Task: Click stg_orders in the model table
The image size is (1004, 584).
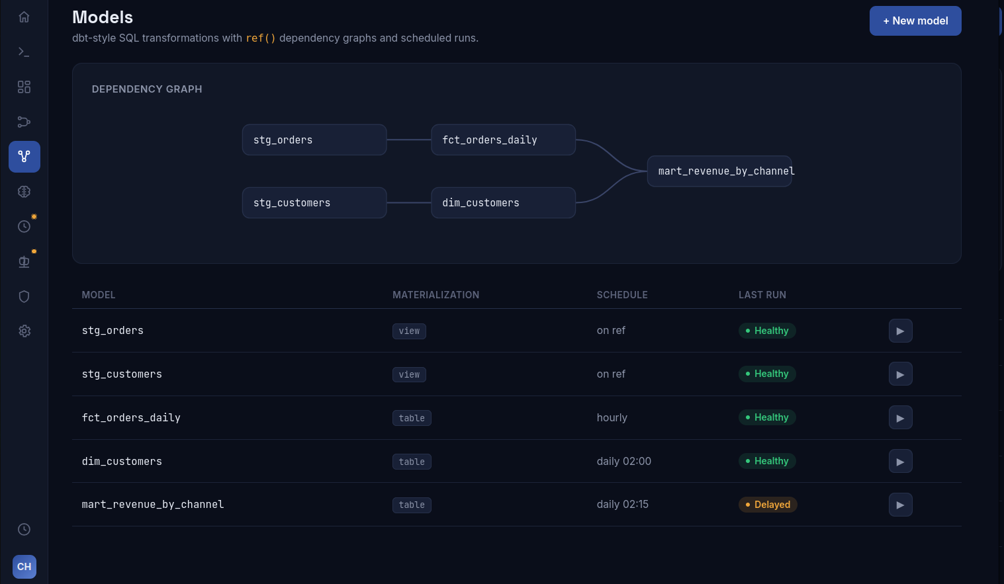Action: pos(113,331)
